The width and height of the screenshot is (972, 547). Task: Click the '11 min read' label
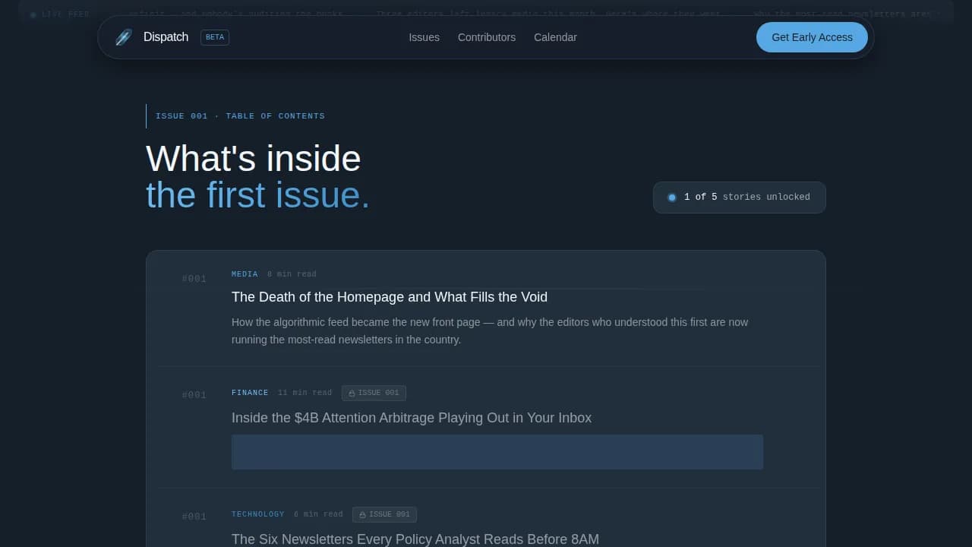[305, 393]
